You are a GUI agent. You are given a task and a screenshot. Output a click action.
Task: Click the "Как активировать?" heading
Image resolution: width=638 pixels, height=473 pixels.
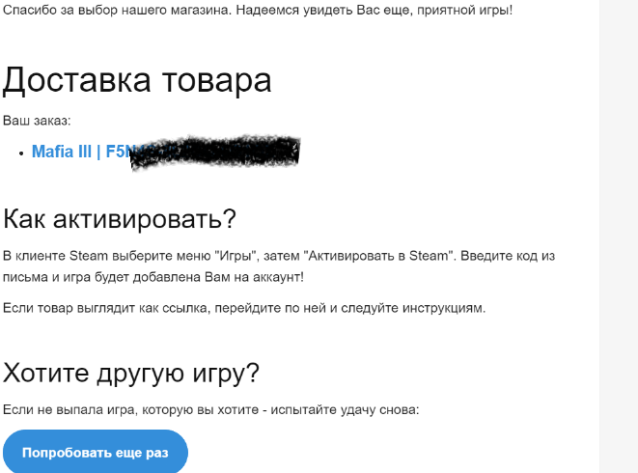click(x=120, y=218)
